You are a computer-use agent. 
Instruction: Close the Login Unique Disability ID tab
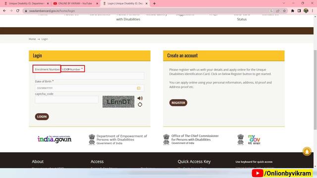147,3
